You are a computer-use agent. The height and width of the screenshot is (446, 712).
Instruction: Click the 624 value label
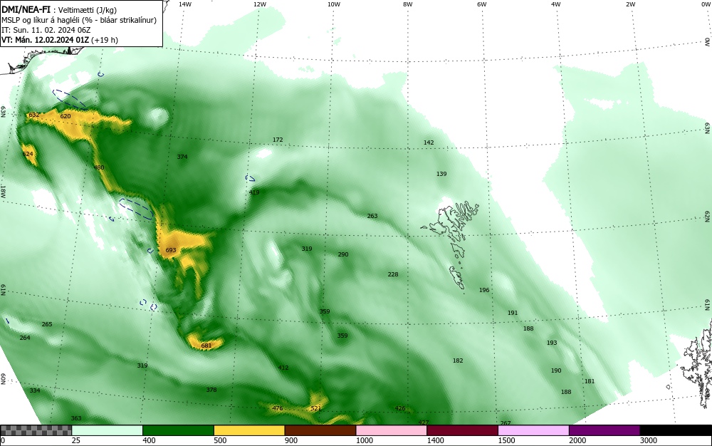[x=28, y=155]
